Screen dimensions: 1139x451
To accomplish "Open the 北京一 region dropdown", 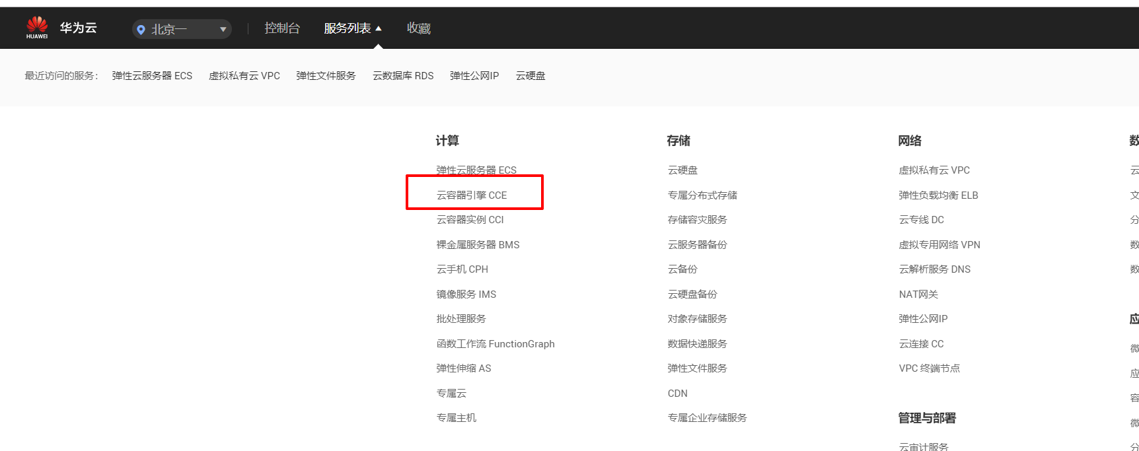I will pyautogui.click(x=182, y=29).
